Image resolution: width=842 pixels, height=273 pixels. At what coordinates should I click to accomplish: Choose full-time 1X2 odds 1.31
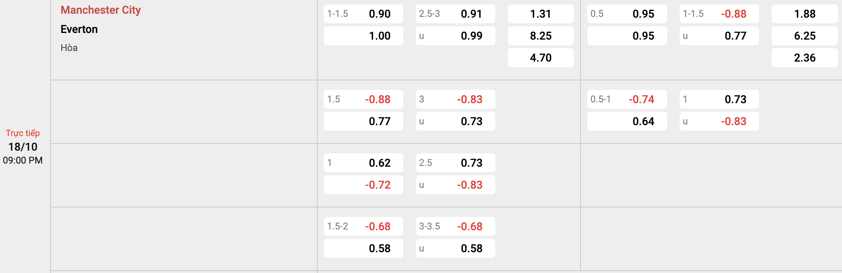[x=541, y=14]
